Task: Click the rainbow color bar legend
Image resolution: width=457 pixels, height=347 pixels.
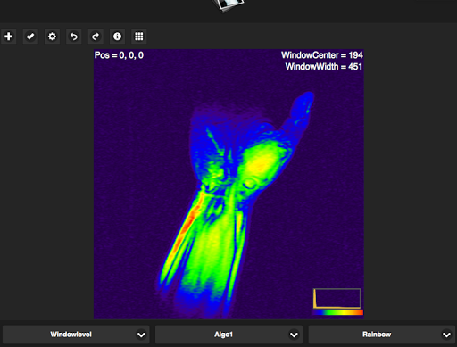Action: click(x=338, y=312)
